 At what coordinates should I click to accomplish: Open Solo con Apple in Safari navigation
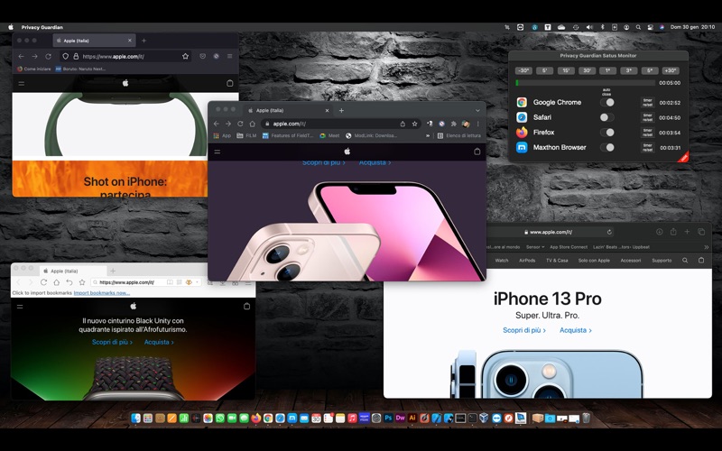click(x=594, y=261)
